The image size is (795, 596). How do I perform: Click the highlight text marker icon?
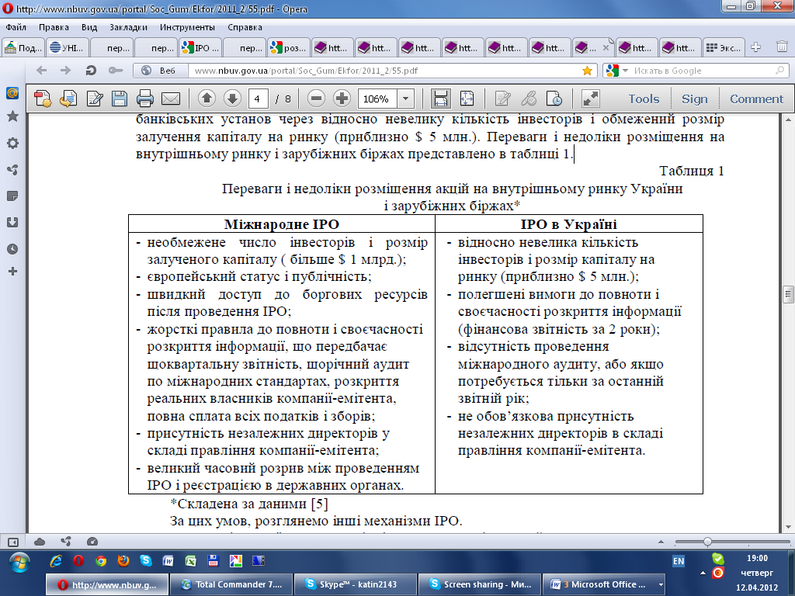(529, 99)
